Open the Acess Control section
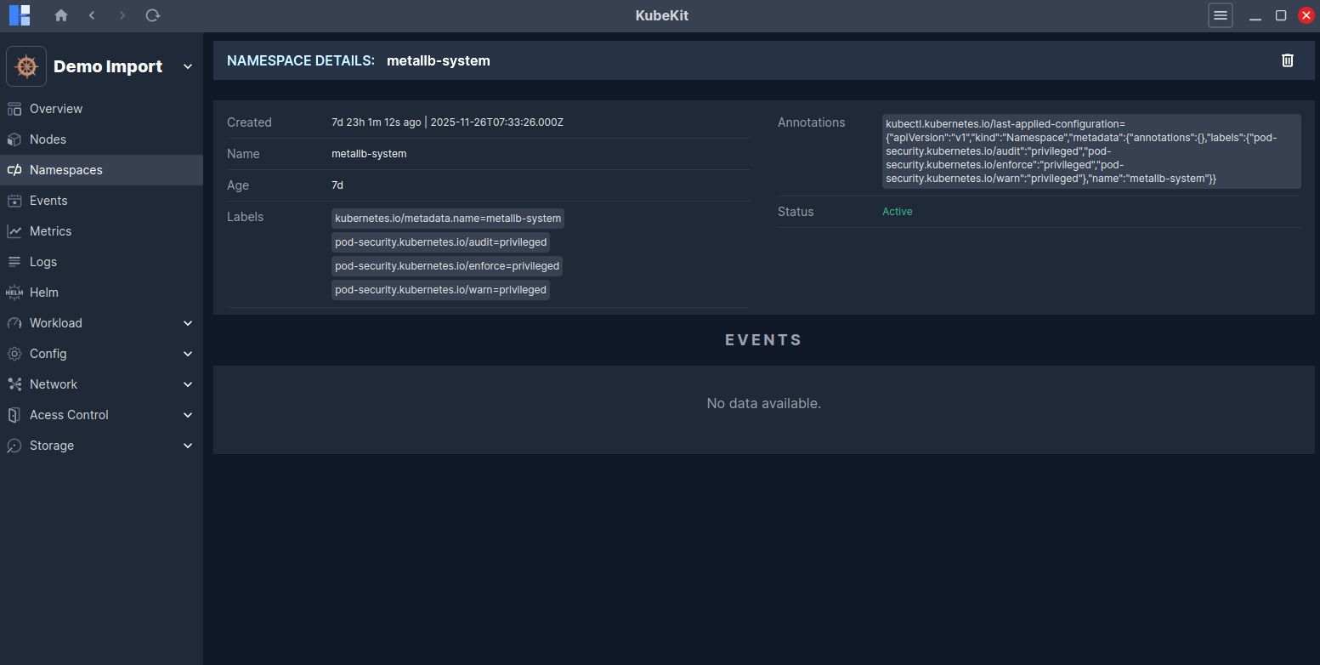The width and height of the screenshot is (1320, 665). 69,414
